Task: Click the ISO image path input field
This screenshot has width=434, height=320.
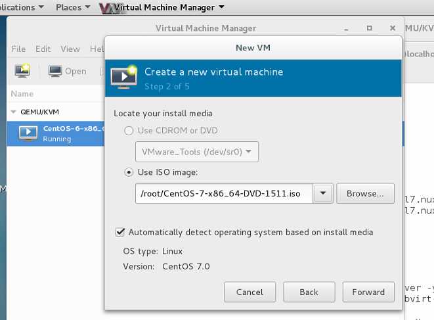Action: [224, 193]
